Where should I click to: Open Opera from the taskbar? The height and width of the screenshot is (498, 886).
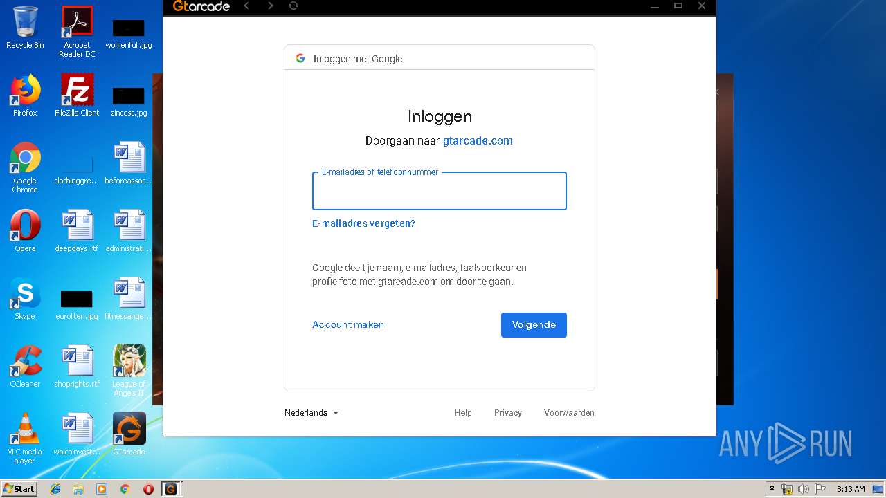[x=148, y=489]
